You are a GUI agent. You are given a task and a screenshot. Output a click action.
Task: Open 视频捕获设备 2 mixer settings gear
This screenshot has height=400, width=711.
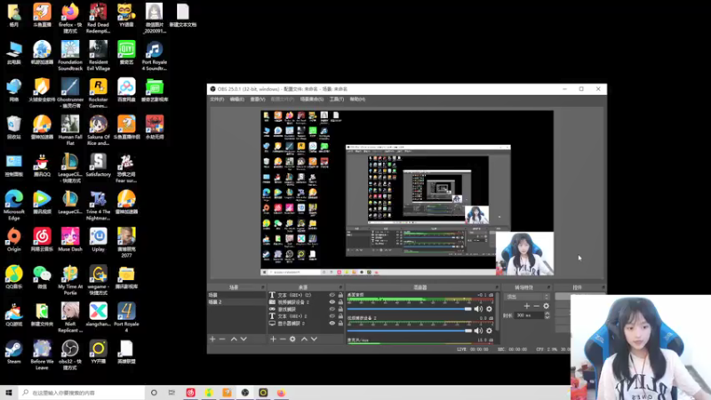490,331
